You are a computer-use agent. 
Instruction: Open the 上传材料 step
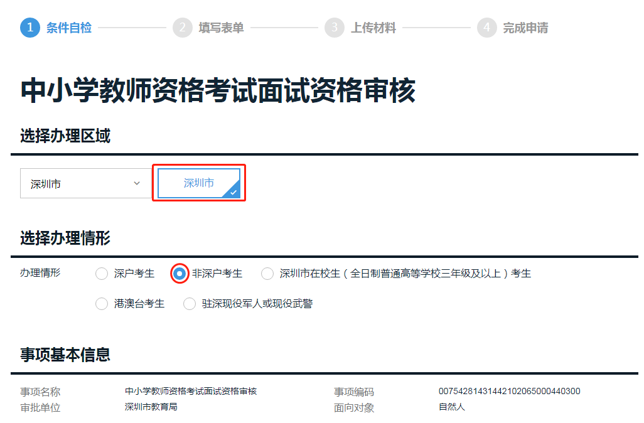(373, 28)
